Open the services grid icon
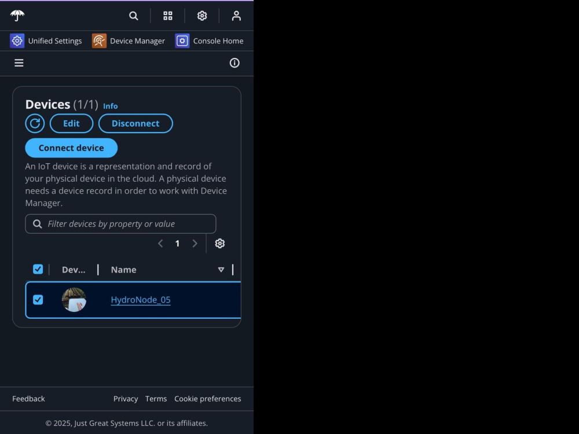 pos(168,16)
